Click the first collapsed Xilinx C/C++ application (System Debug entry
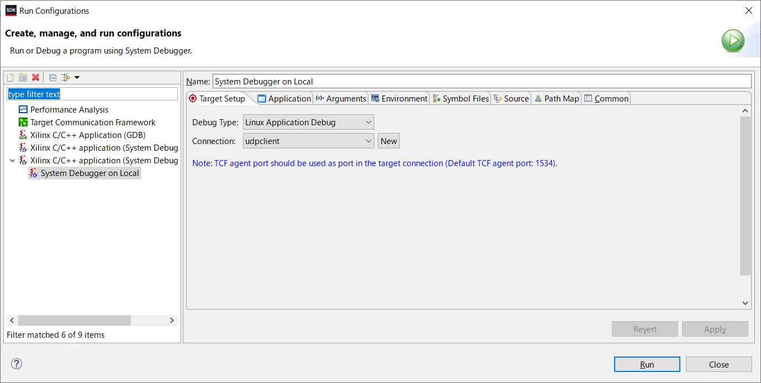761x383 pixels. [104, 148]
